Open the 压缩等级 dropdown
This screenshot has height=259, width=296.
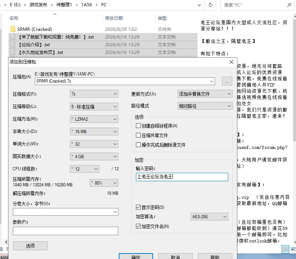point(94,107)
